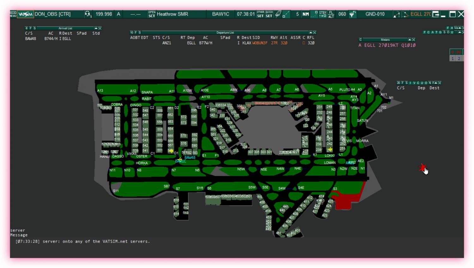Open the QUICK SET menu
The width and height of the screenshot is (474, 268).
click(x=269, y=14)
